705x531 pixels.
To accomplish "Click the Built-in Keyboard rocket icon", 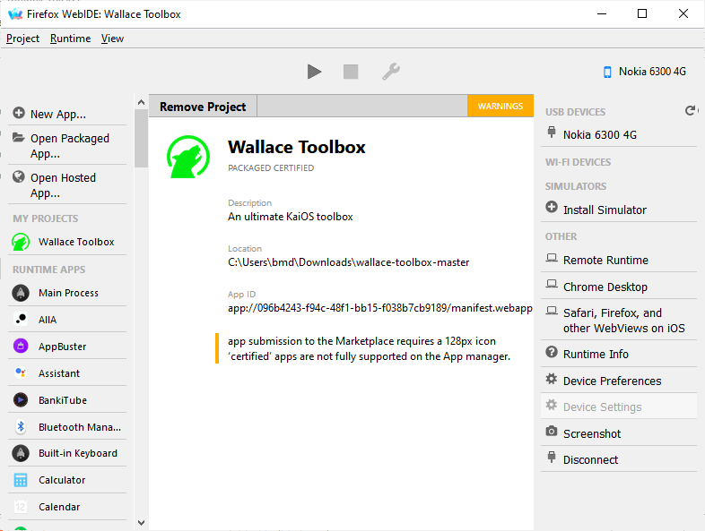I will (x=21, y=453).
